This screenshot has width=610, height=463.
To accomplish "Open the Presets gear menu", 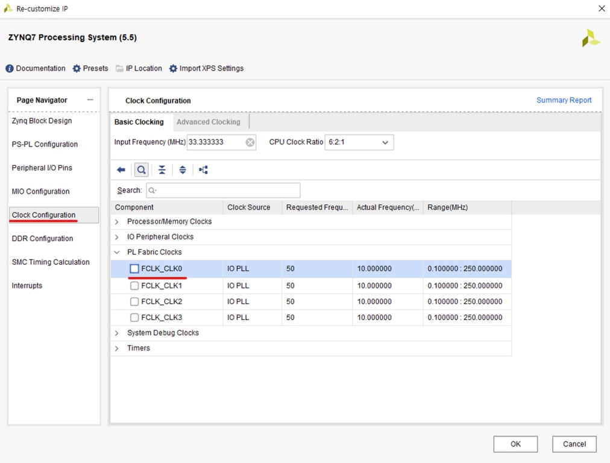I will point(77,69).
